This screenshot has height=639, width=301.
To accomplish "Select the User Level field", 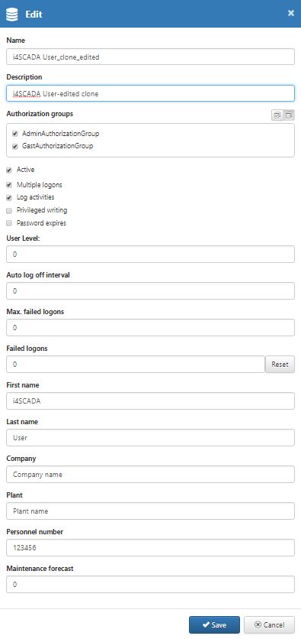I will click(x=150, y=255).
